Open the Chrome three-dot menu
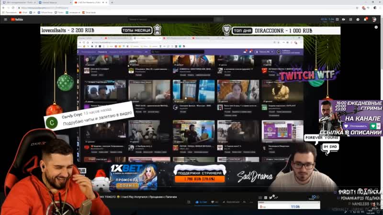This screenshot has width=383, height=215. pyautogui.click(x=381, y=8)
